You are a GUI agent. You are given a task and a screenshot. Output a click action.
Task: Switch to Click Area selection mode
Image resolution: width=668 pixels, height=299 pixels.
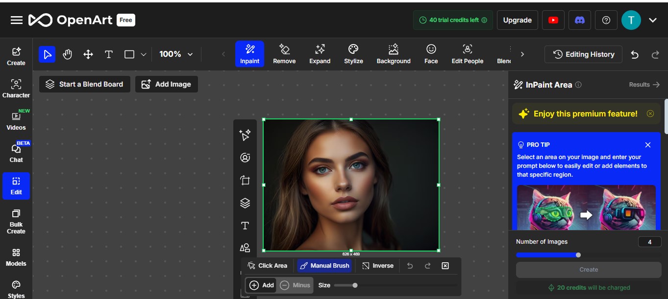[x=267, y=265]
